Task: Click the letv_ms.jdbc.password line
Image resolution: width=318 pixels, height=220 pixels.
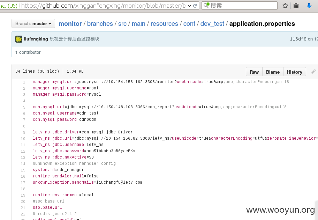Action: pyautogui.click(x=84, y=151)
